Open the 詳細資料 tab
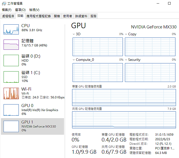Image resolution: width=179 pixels, height=158 pixels. pyautogui.click(x=81, y=16)
